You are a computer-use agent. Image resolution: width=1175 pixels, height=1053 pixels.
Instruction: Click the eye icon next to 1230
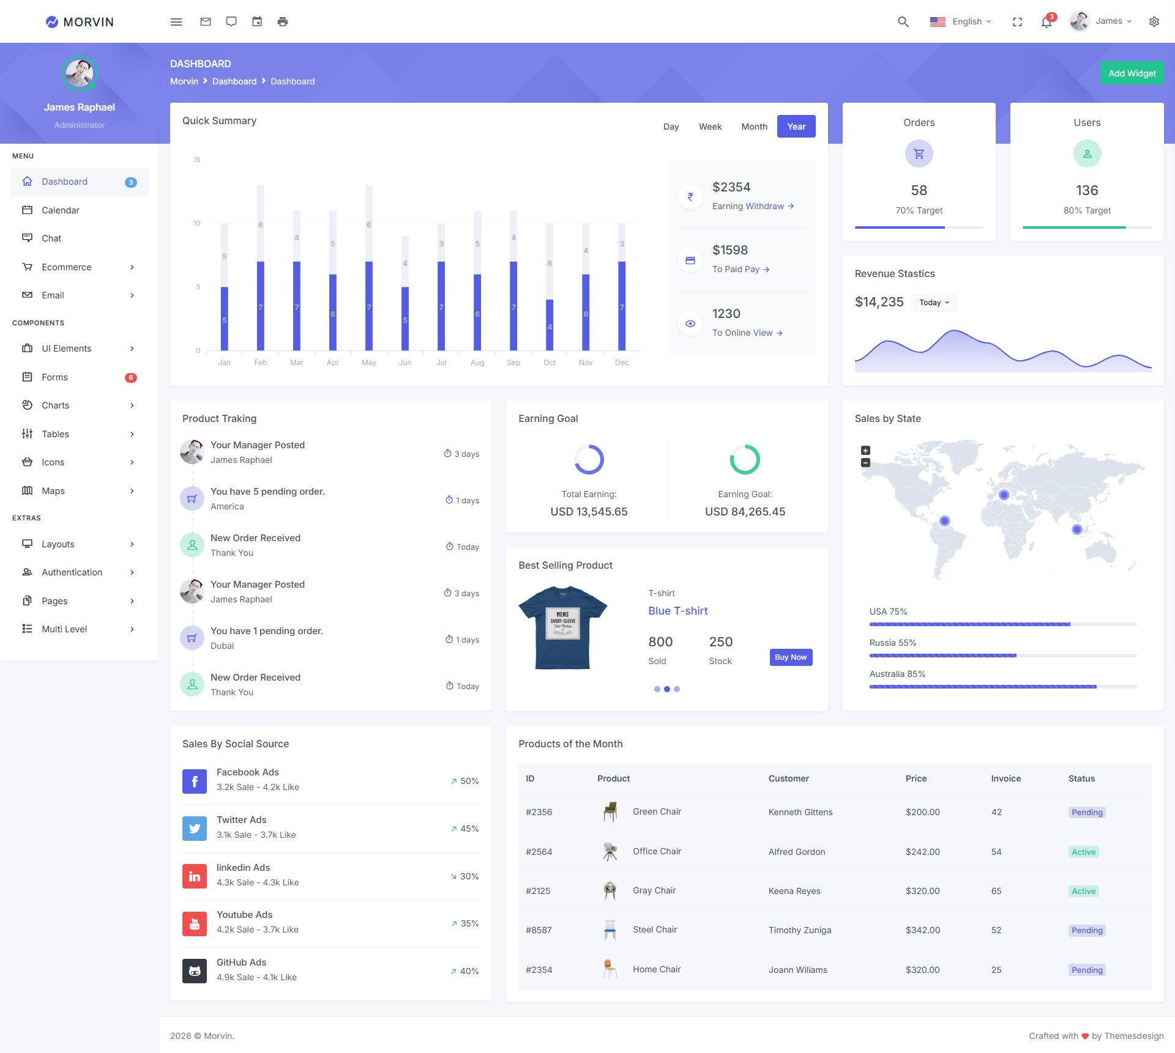pyautogui.click(x=690, y=323)
